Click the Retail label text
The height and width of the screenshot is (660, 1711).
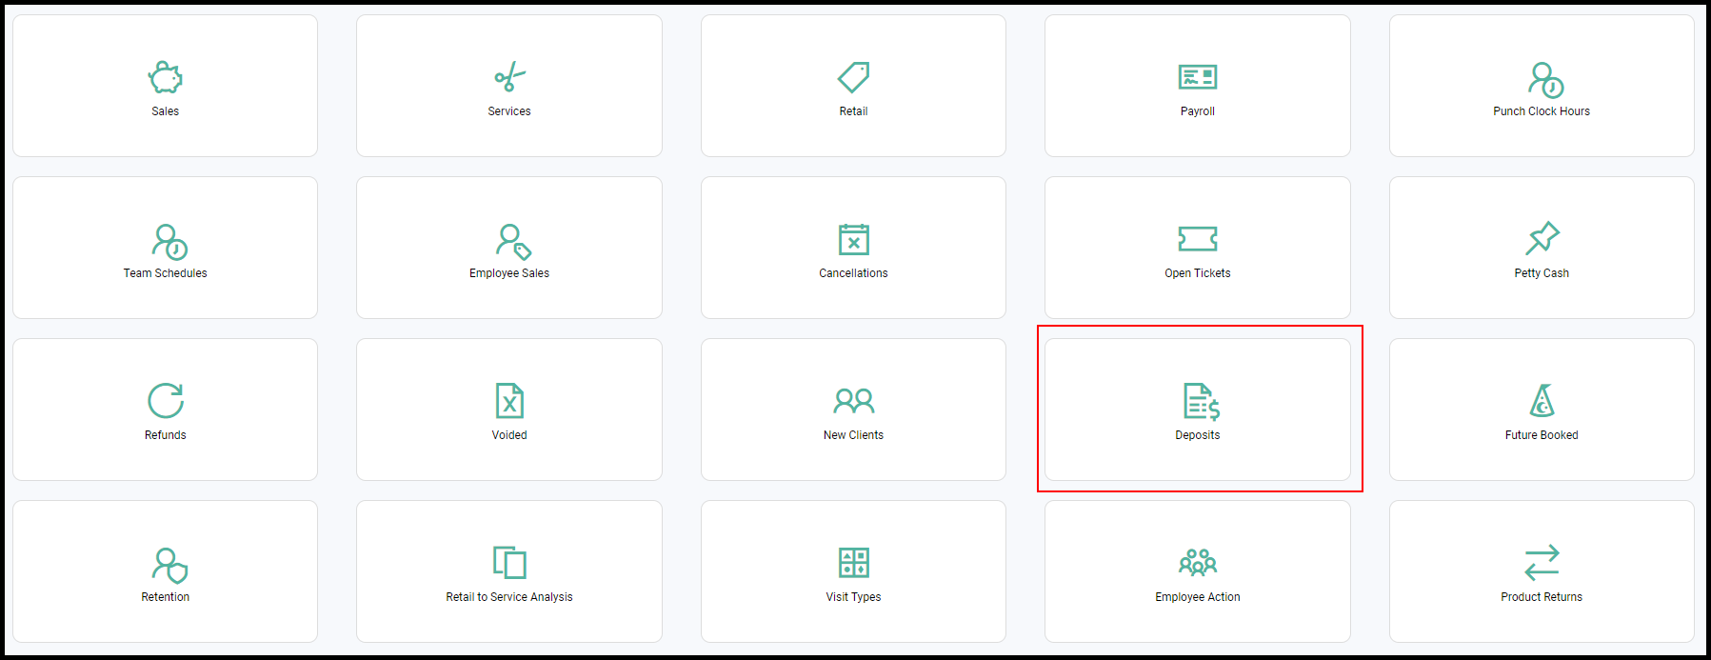(853, 111)
